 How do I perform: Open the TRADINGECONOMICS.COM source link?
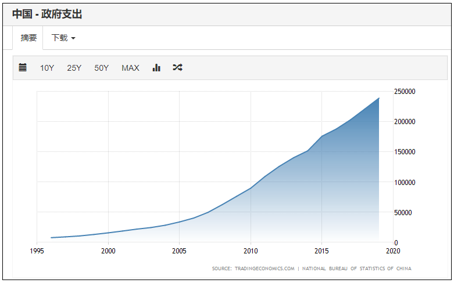pos(264,269)
